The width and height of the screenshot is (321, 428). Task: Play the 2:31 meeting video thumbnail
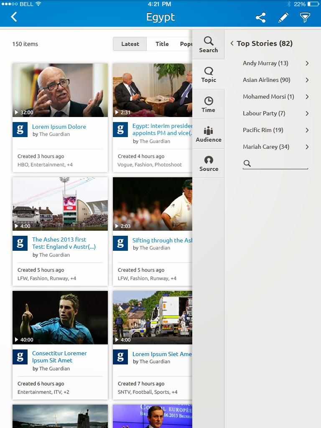[x=152, y=90]
